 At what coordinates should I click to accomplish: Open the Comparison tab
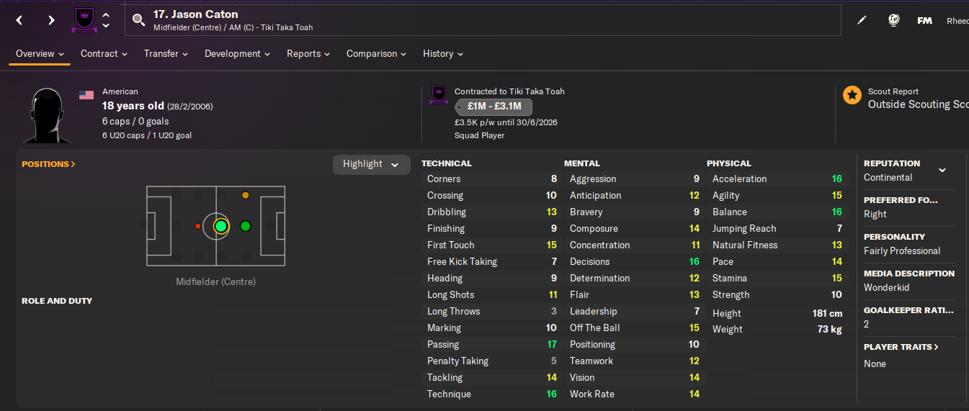(x=376, y=54)
